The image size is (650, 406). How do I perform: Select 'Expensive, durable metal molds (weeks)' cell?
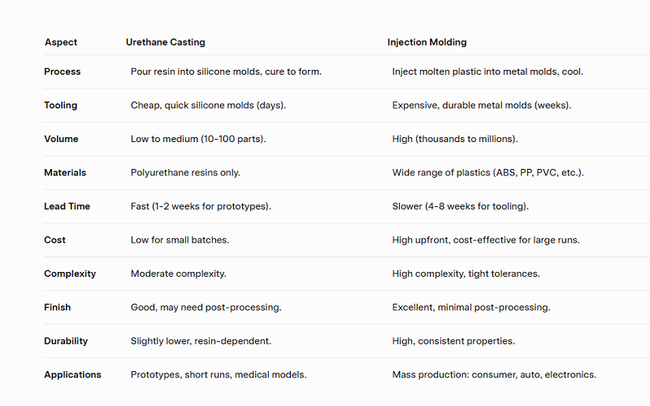coord(481,106)
